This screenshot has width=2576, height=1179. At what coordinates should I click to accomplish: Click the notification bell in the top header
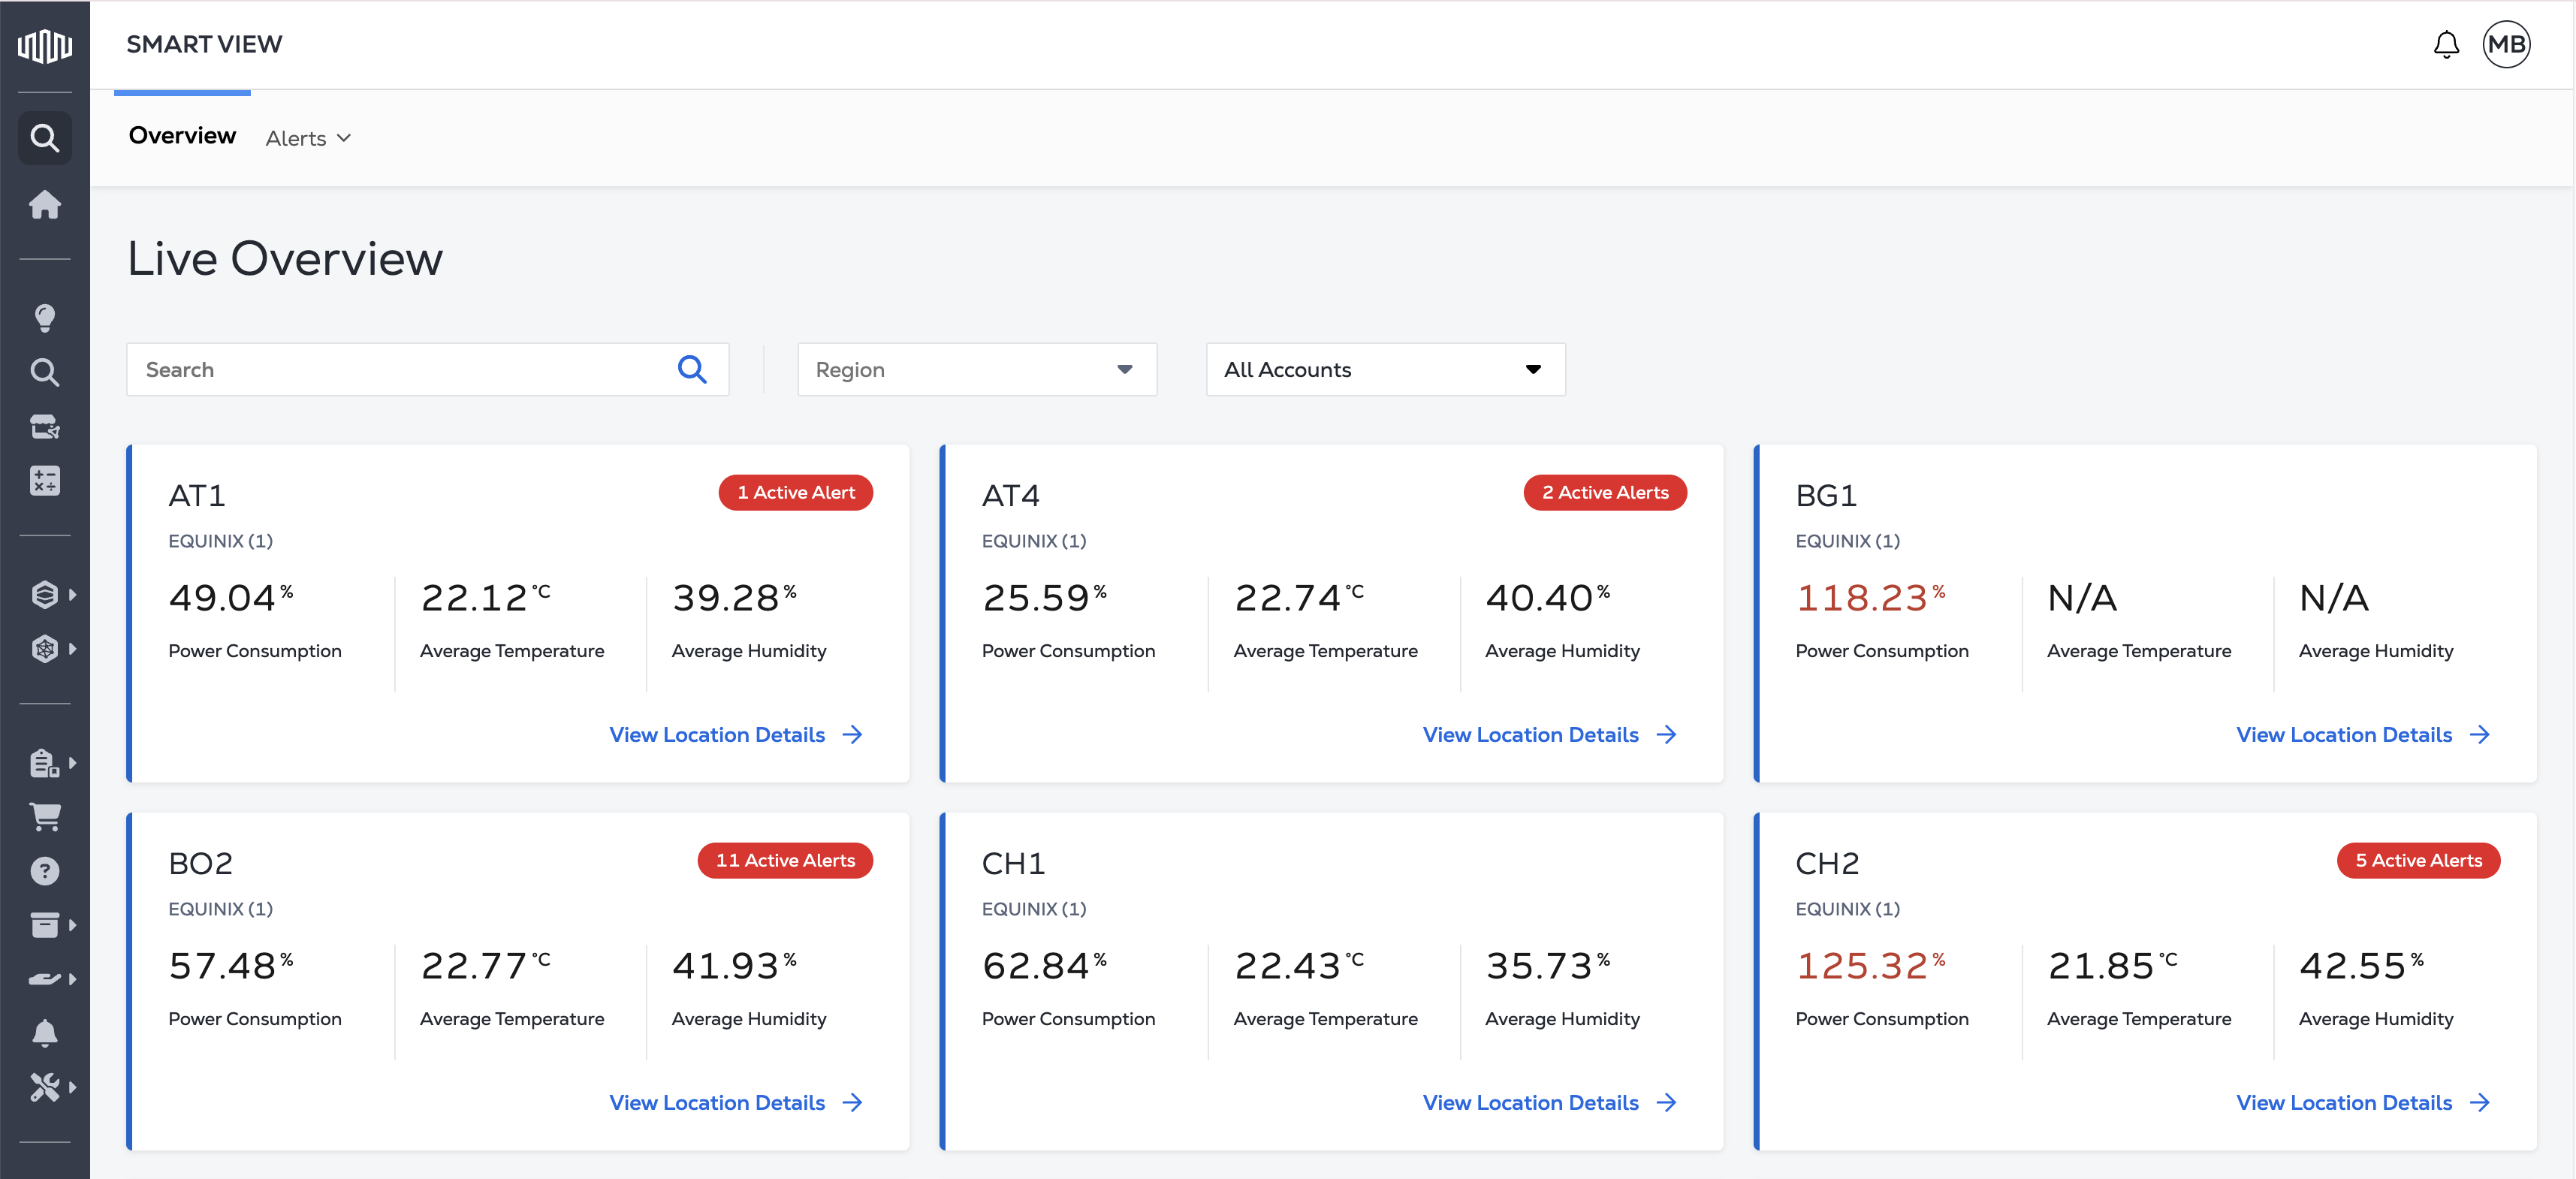click(2446, 45)
